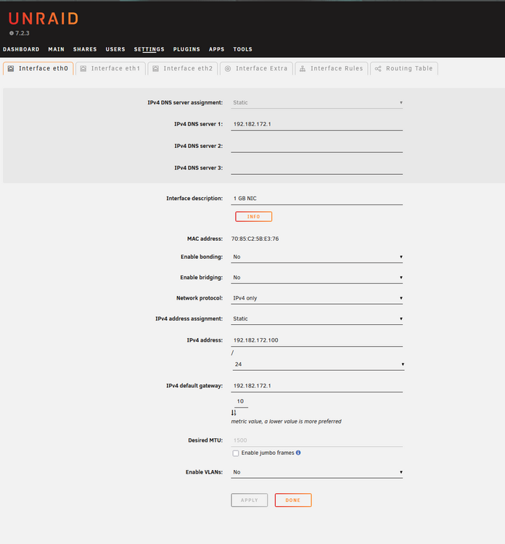Screen dimensions: 505x544
Task: Open the Dashboard menu
Action: (x=21, y=49)
